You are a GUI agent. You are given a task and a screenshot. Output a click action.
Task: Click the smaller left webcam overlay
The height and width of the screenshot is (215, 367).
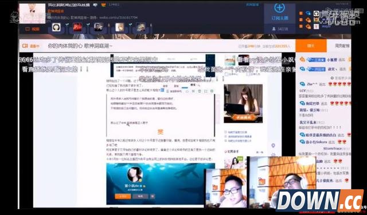coord(226,188)
